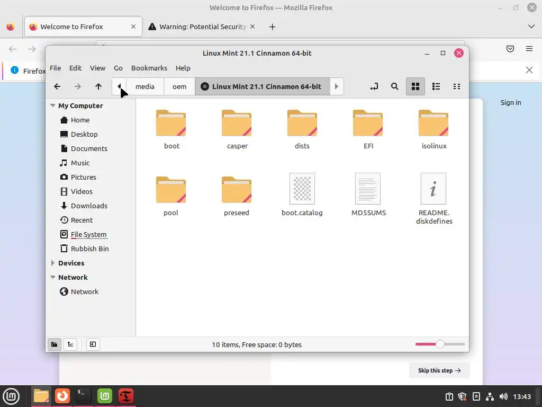The height and width of the screenshot is (407, 542).
Task: Switch to compact view
Action: click(457, 86)
